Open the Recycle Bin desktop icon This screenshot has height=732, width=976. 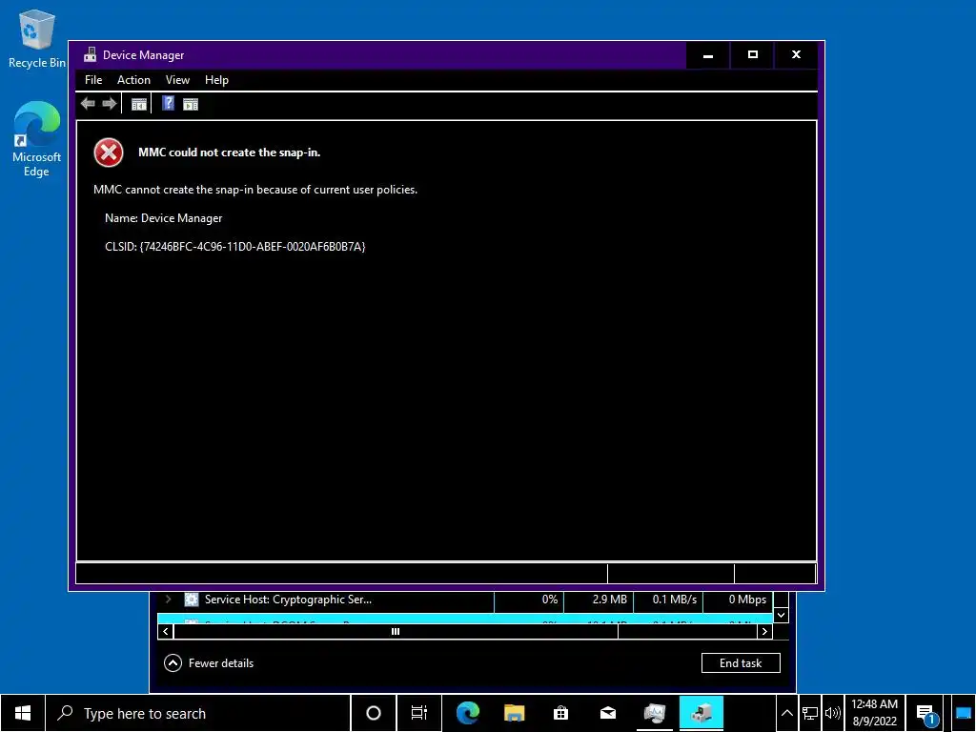pyautogui.click(x=36, y=38)
